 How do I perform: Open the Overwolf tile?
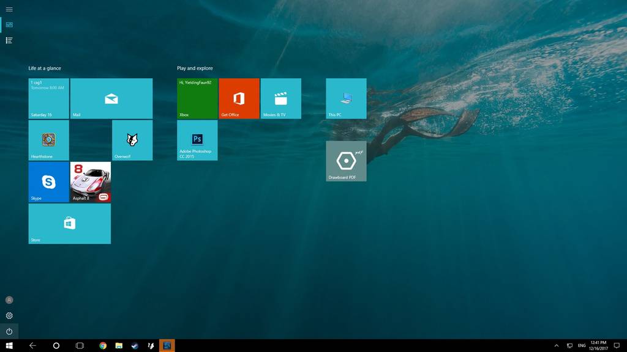(x=132, y=140)
